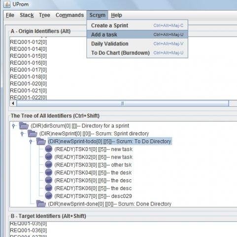Select TSK03 other tsk row
The width and height of the screenshot is (237, 237).
click(93, 165)
